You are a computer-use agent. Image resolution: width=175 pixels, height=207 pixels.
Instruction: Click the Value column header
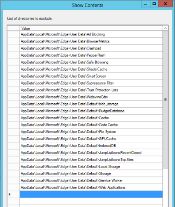pyautogui.click(x=91, y=28)
